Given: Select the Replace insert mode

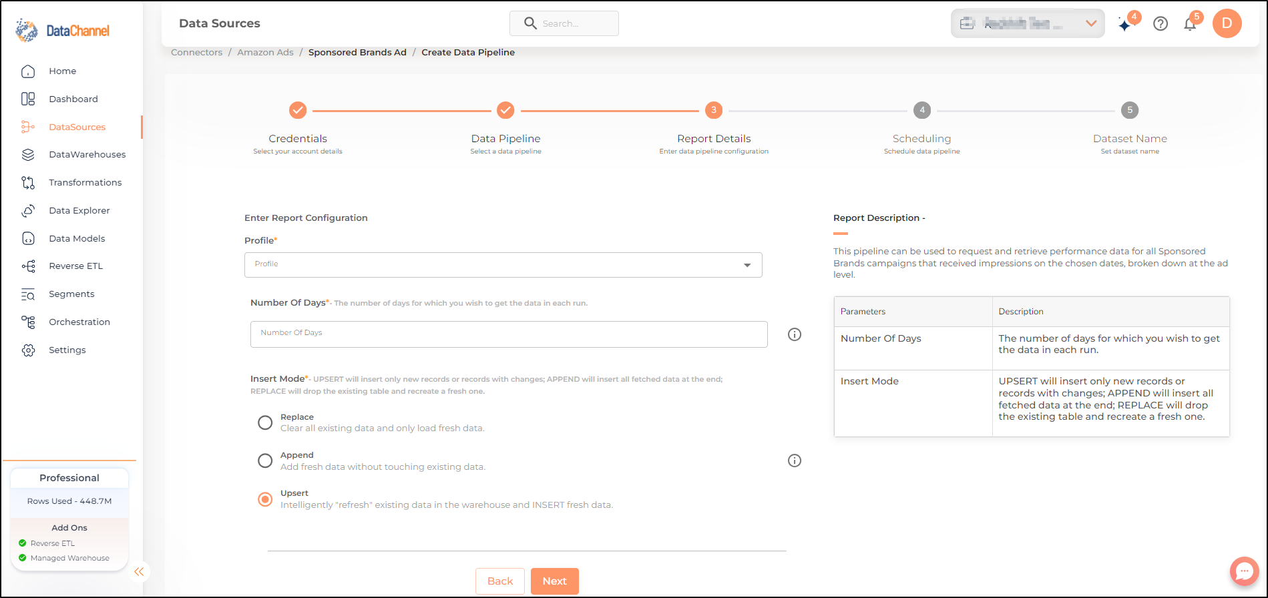Looking at the screenshot, I should coord(265,422).
